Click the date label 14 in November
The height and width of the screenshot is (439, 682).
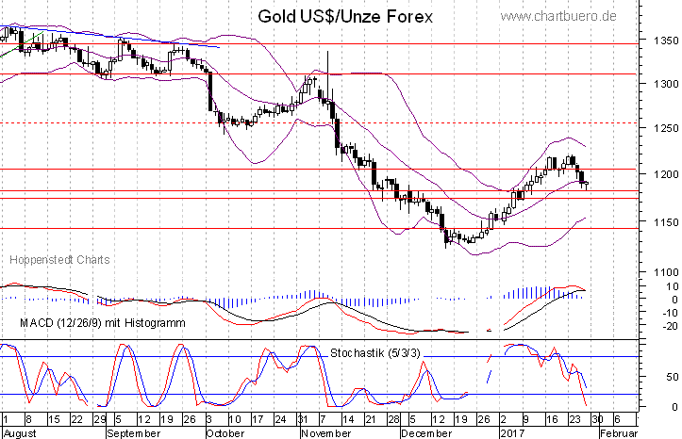348,419
